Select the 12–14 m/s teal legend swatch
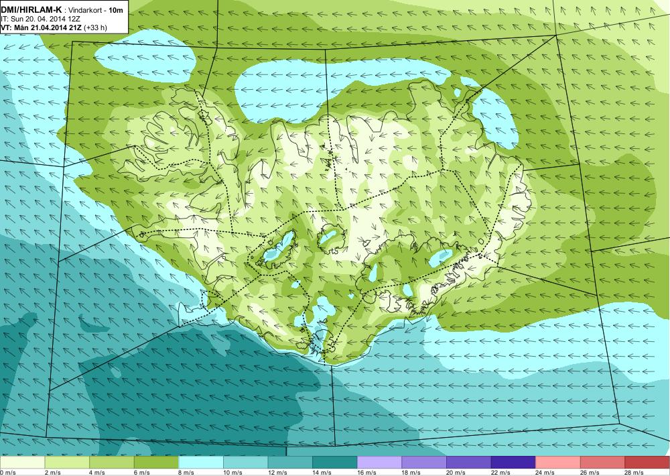 [290, 463]
